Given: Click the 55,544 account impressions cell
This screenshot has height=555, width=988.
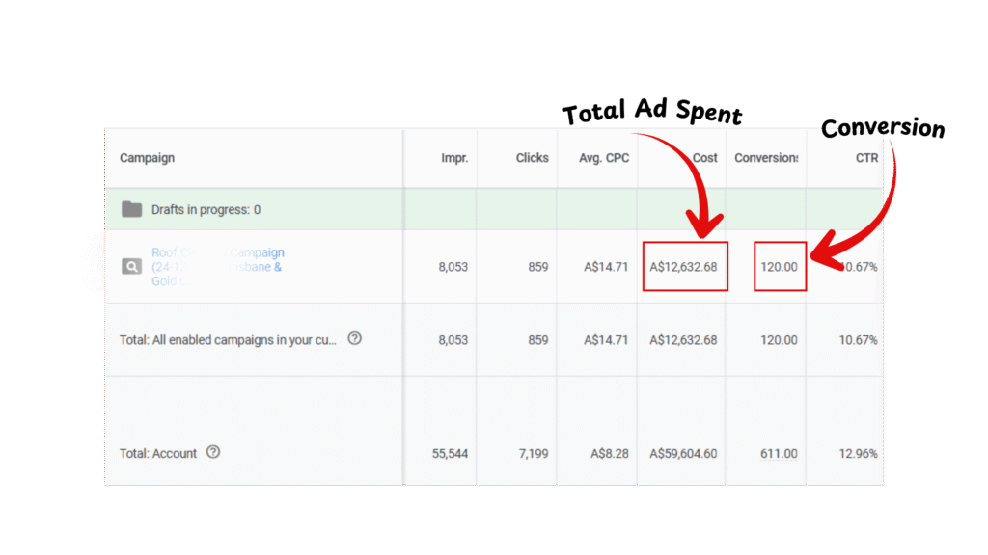Looking at the screenshot, I should coord(448,454).
